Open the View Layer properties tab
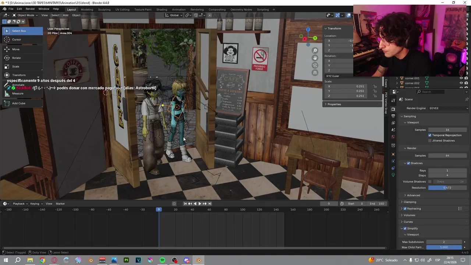Screen dimensions: 471x265 [x=393, y=123]
